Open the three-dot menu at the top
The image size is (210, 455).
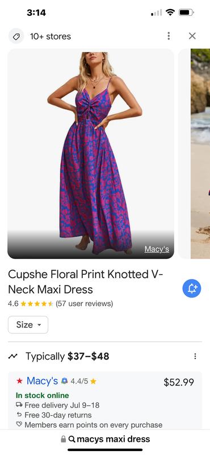[169, 36]
